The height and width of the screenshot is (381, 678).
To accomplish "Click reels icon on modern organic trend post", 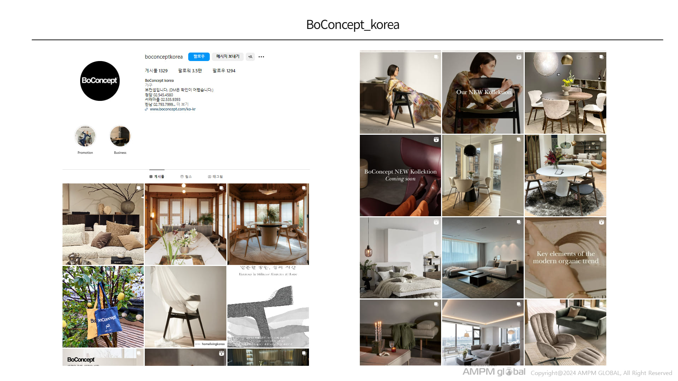I will tap(601, 222).
